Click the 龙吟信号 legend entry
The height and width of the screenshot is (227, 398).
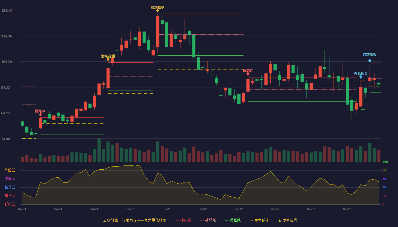288,220
